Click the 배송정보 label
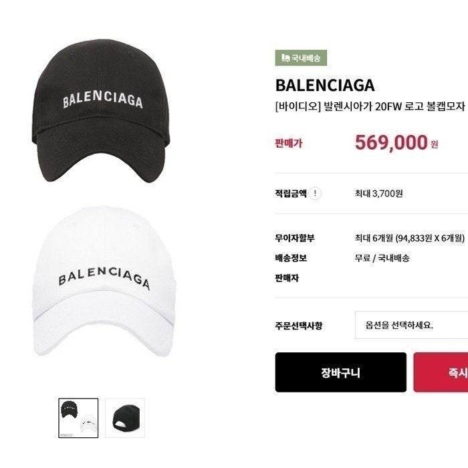Image resolution: width=468 pixels, height=468 pixels. click(291, 258)
